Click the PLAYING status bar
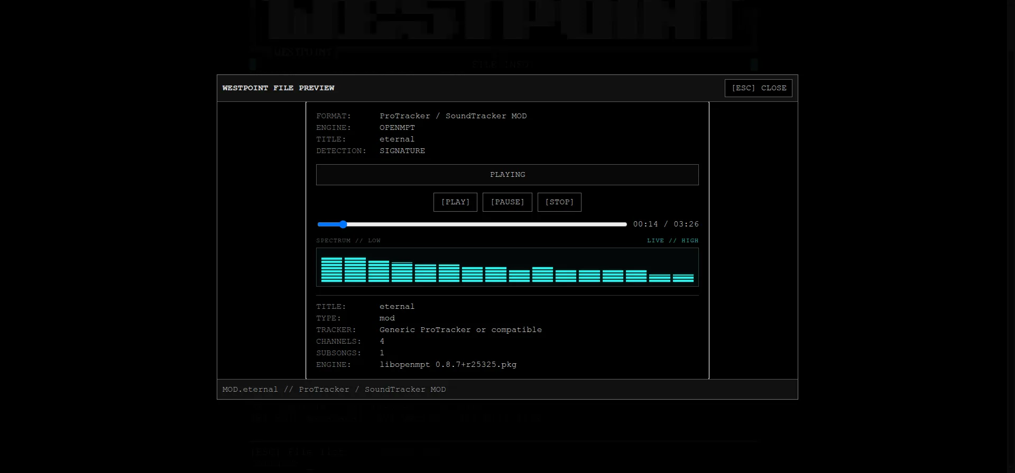The width and height of the screenshot is (1015, 473). tap(508, 175)
